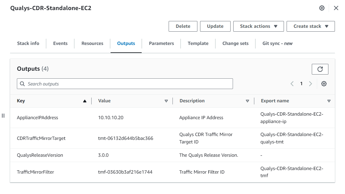Click Qualys CDR Traffic Mirror Target ID
The width and height of the screenshot is (345, 194).
coord(206,138)
